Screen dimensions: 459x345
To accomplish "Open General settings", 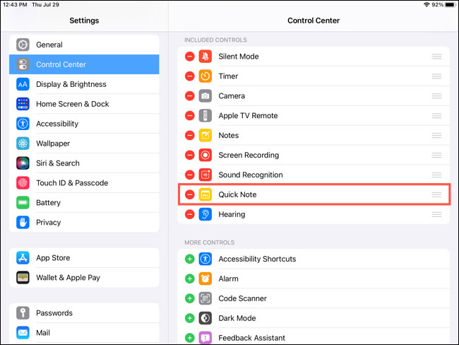I will [x=49, y=45].
